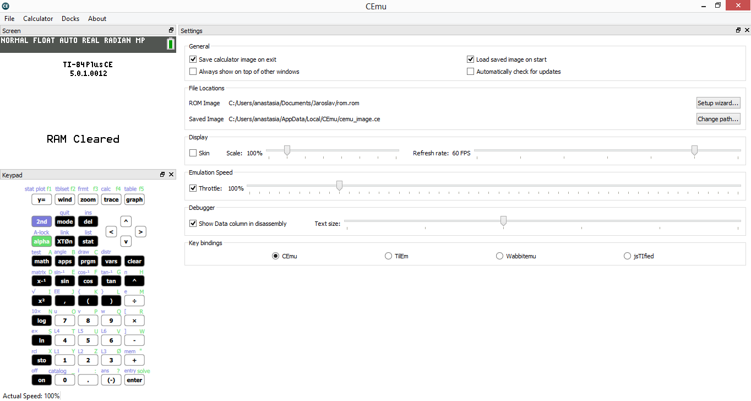Click the XTθn key

tap(65, 241)
